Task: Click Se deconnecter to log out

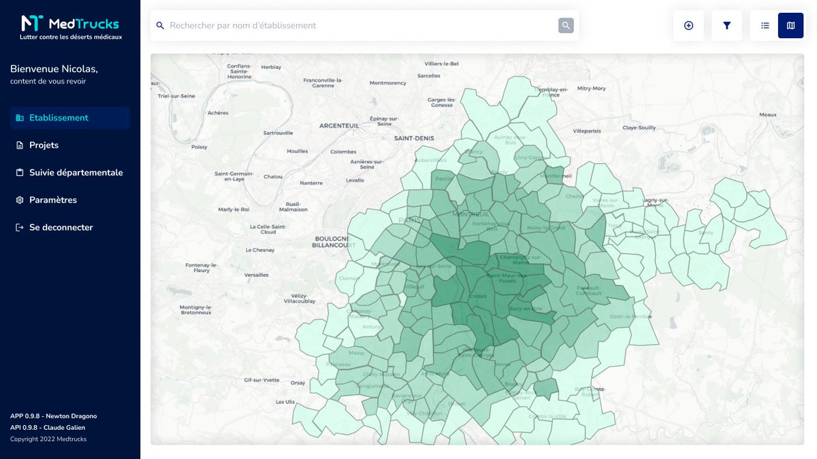Action: [x=60, y=227]
